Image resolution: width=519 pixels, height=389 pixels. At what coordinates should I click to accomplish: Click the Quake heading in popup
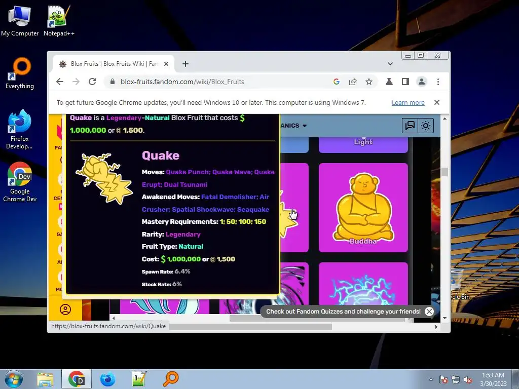[x=161, y=155]
